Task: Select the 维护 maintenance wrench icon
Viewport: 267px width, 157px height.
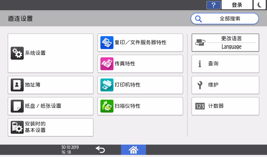Action: pos(200,85)
